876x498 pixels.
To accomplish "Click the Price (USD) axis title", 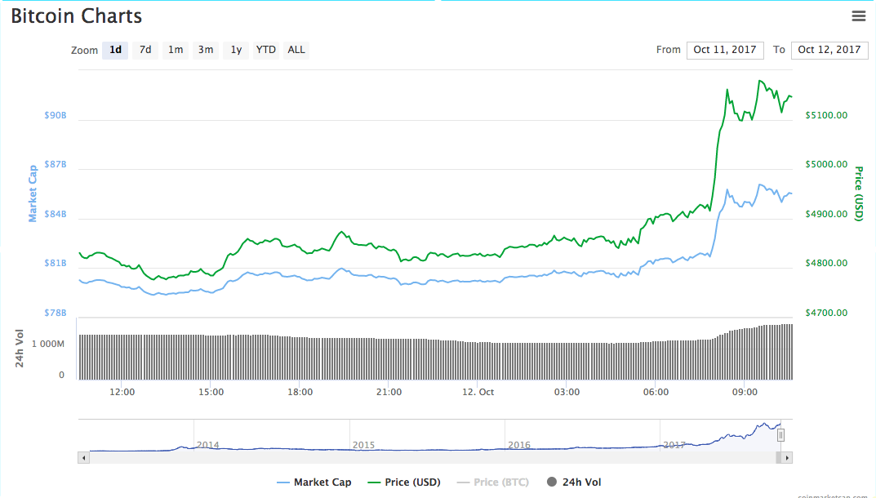I will coord(859,193).
